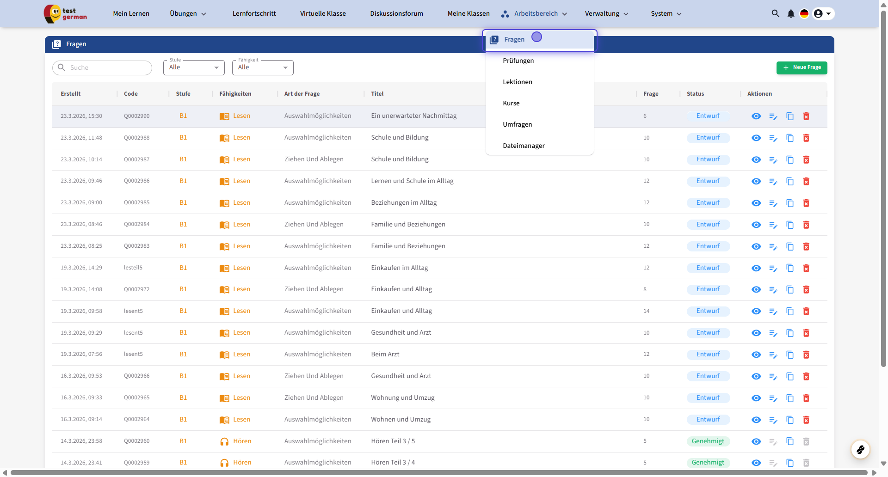The image size is (888, 477).
Task: Copy question Q0002987 using duplicate icon
Action: coord(790,160)
